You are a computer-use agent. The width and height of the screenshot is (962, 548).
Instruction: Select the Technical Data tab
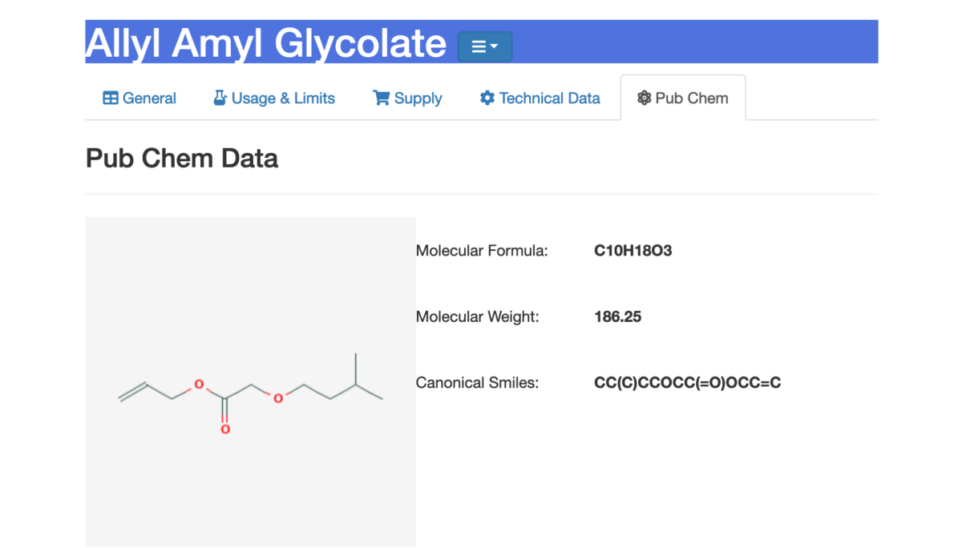pos(540,98)
